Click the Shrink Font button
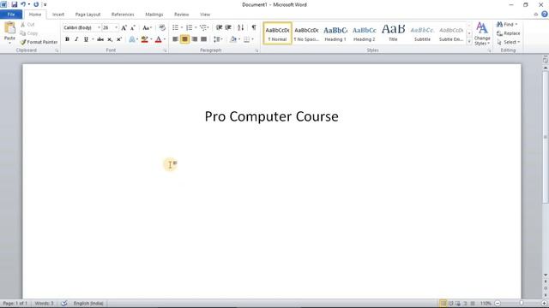 133,27
